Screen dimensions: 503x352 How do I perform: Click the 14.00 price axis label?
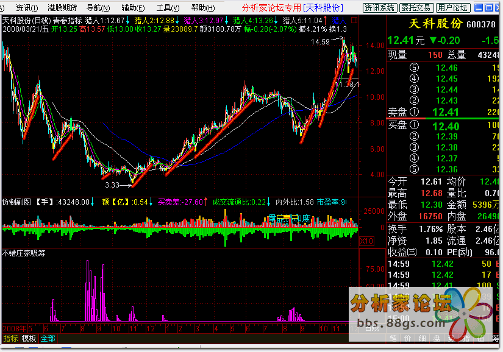(x=376, y=46)
